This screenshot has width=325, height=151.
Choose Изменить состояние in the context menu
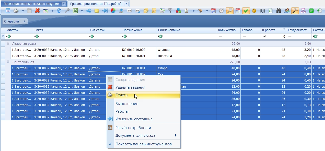coord(143,119)
